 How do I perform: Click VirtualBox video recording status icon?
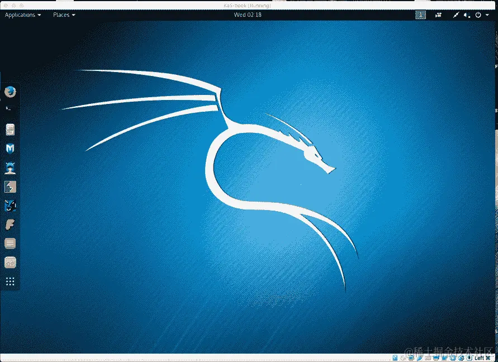(x=444, y=358)
